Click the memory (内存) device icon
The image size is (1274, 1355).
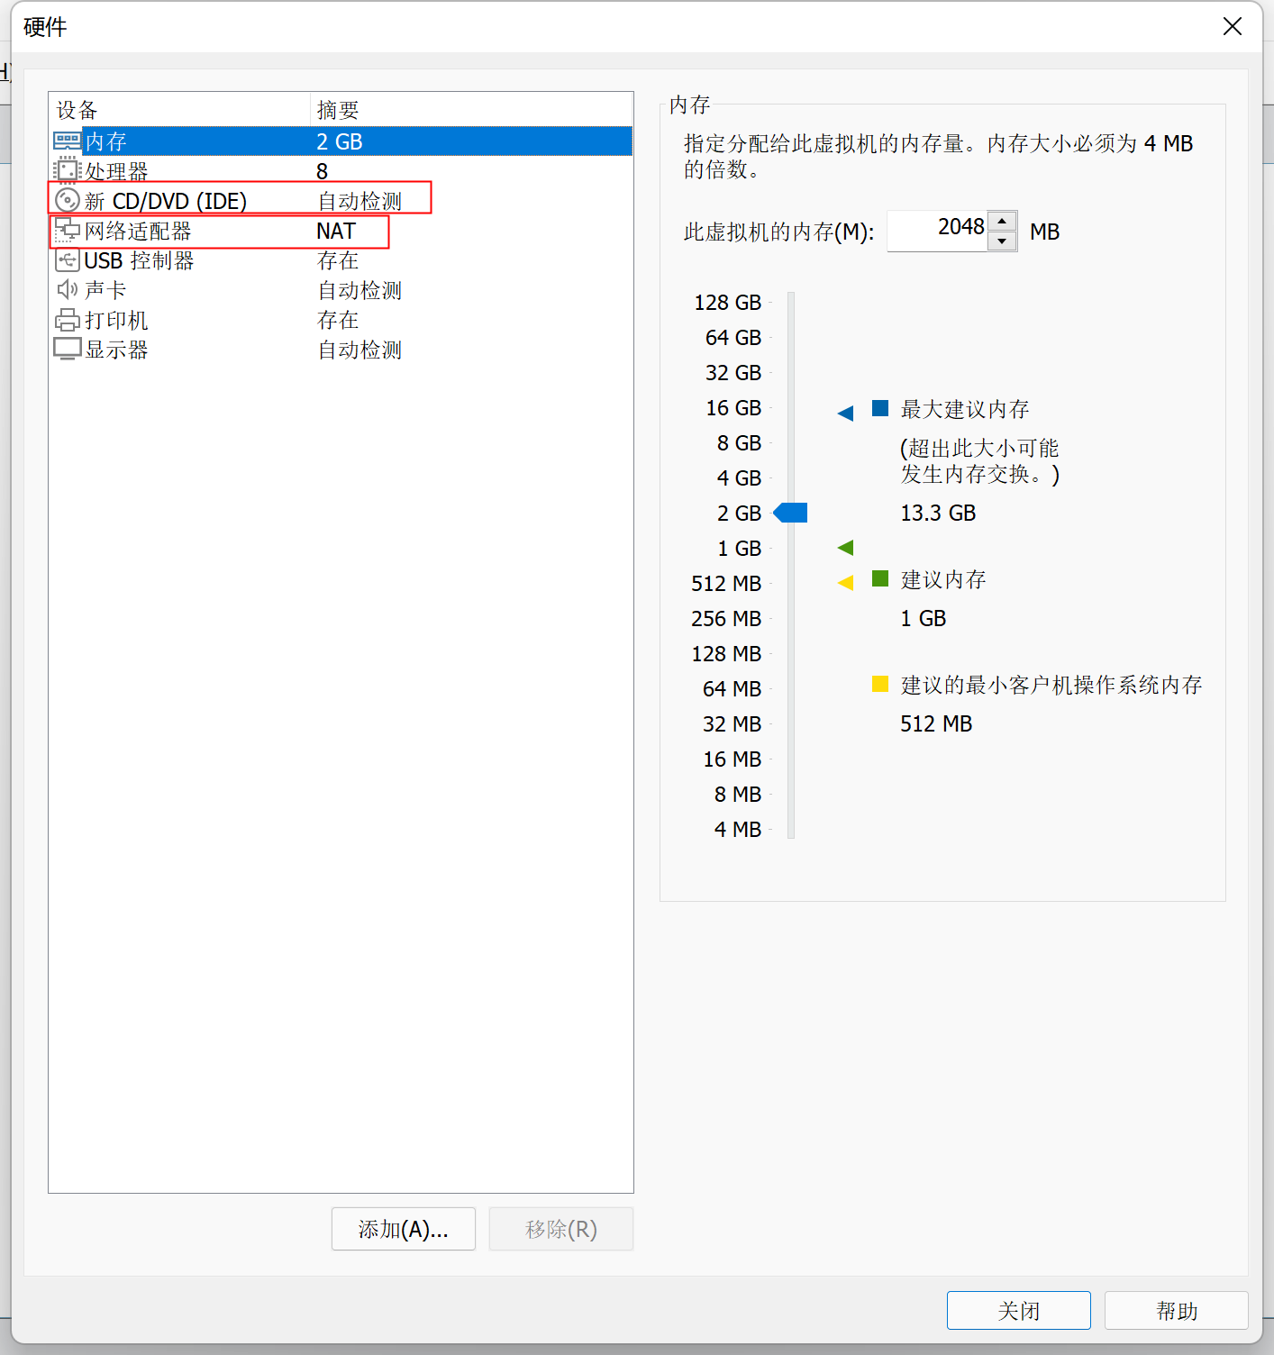point(67,141)
